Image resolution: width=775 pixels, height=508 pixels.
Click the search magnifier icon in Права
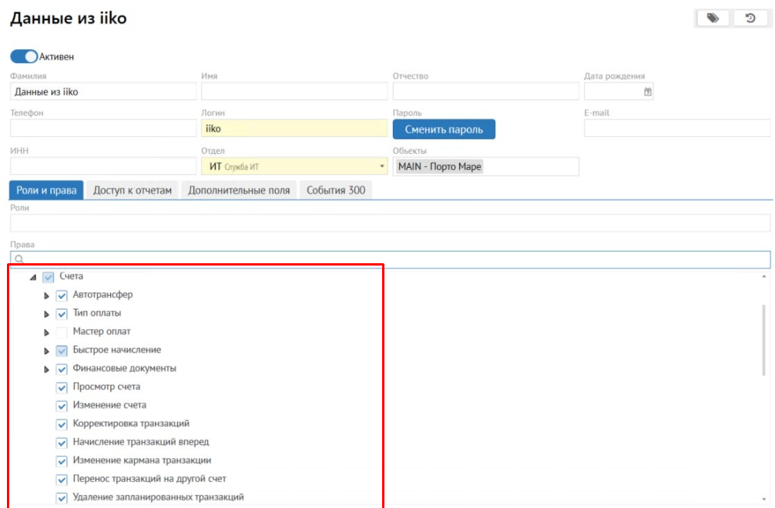tap(19, 259)
